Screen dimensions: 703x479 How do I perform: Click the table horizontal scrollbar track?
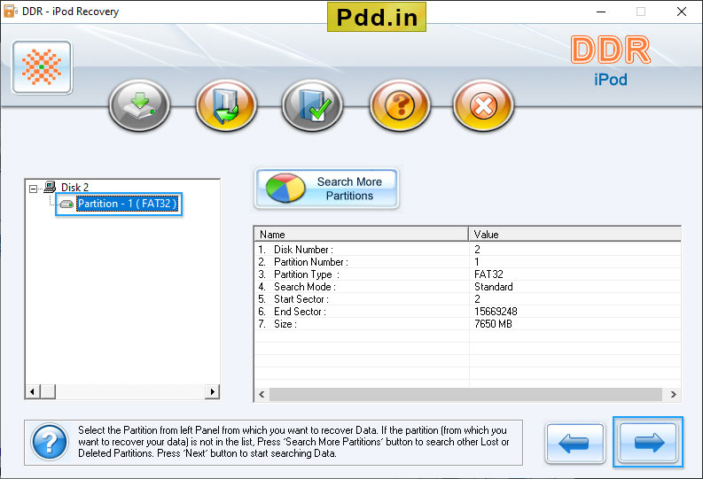point(465,394)
